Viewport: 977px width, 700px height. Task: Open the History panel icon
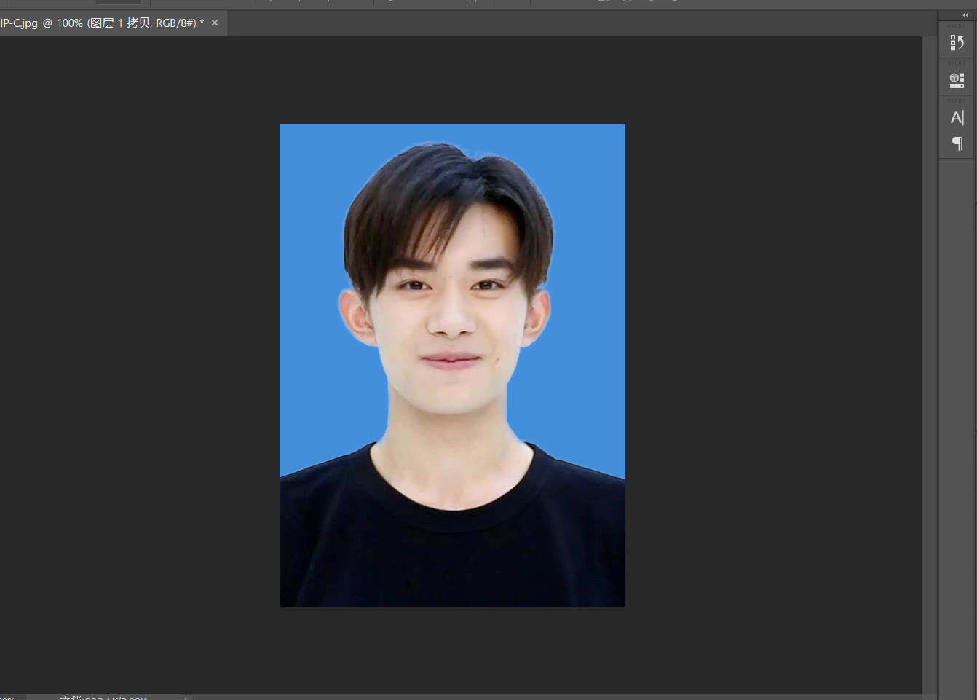[x=957, y=44]
